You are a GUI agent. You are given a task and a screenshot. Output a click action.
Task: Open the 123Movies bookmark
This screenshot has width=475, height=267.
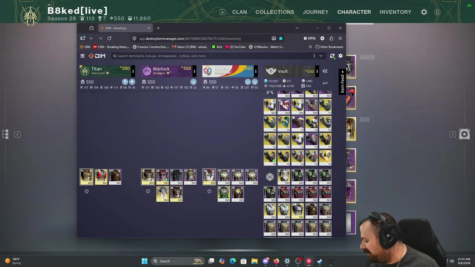coord(266,47)
